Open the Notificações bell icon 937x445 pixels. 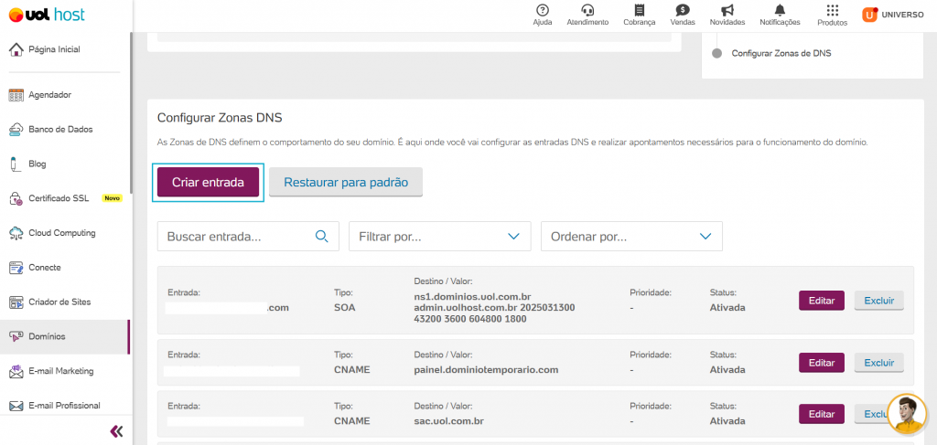[x=780, y=11]
